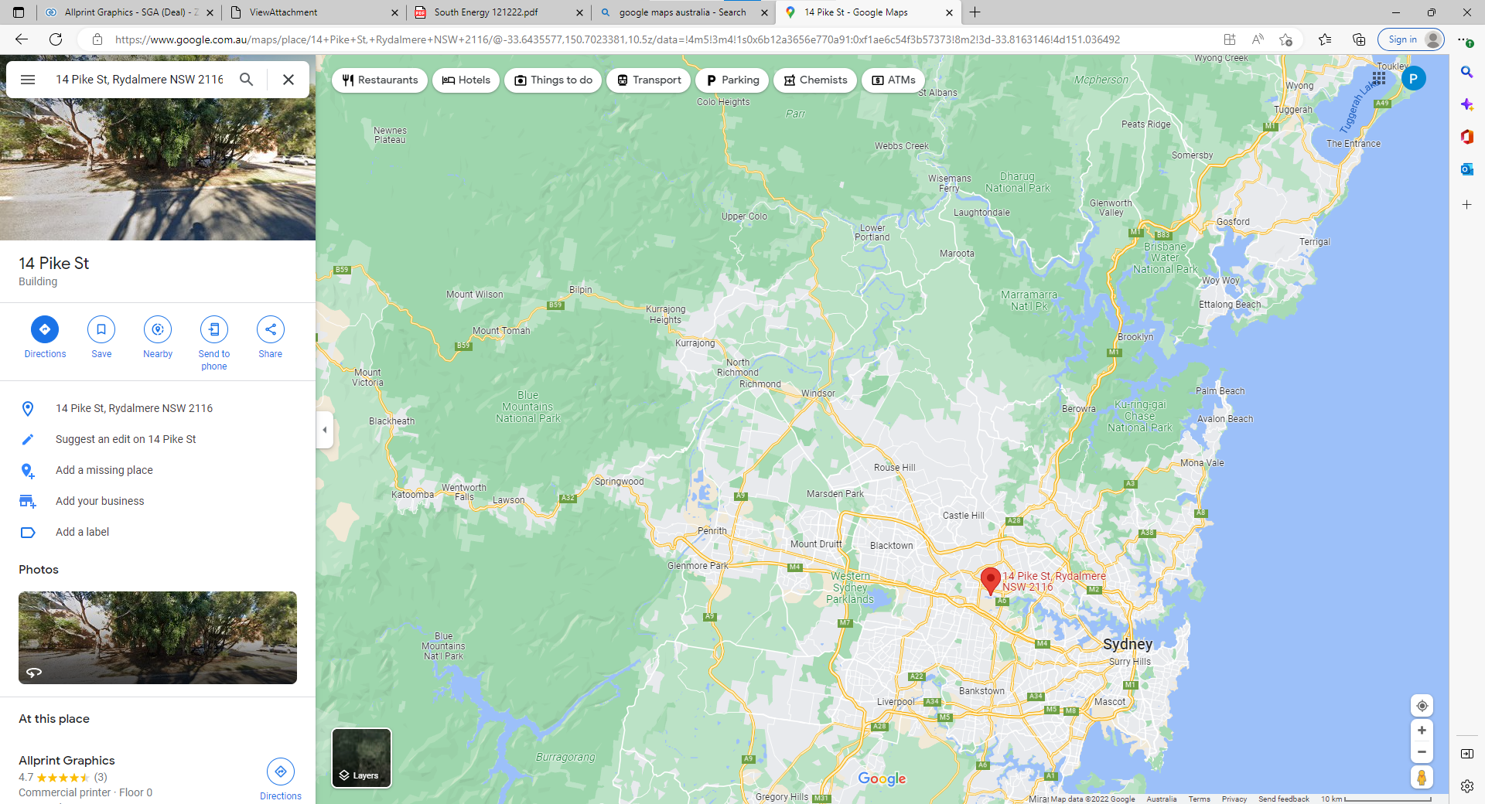Add a tool to the Edge sidebar

click(1466, 205)
